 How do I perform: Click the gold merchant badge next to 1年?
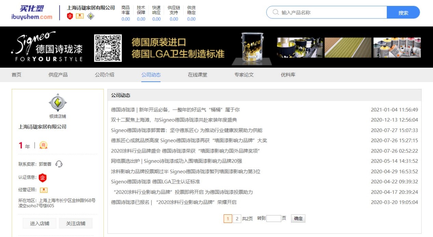tap(43, 145)
